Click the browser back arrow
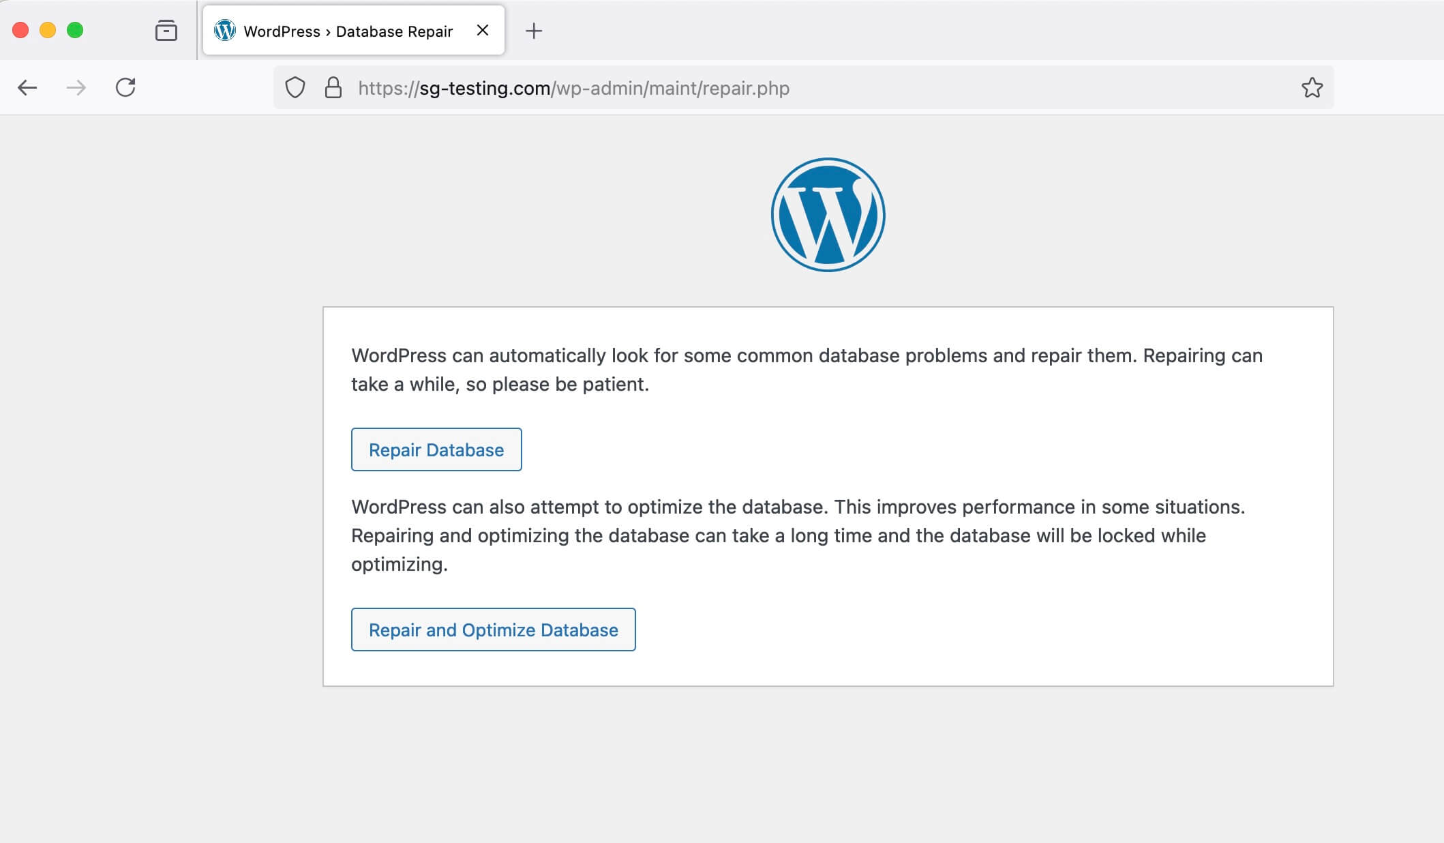Image resolution: width=1444 pixels, height=843 pixels. click(27, 87)
